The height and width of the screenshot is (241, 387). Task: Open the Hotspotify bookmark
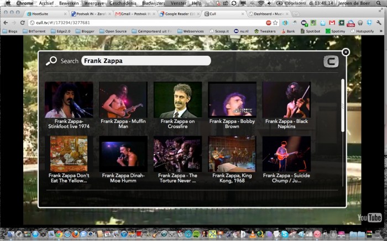[x=362, y=31]
